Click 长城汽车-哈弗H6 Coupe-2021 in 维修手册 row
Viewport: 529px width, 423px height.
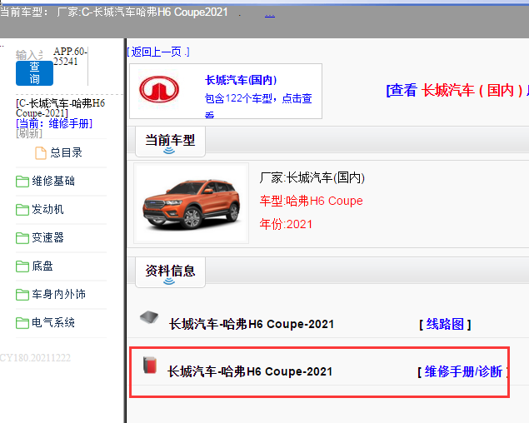pyautogui.click(x=250, y=371)
